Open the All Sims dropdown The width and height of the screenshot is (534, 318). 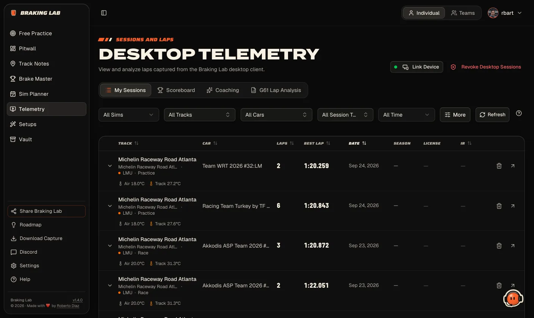[129, 115]
